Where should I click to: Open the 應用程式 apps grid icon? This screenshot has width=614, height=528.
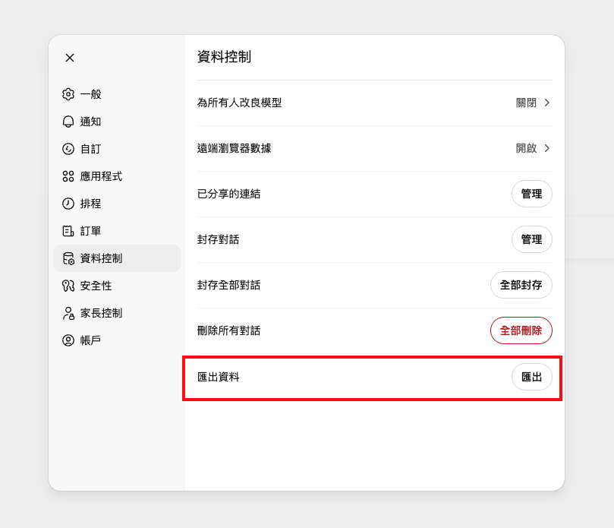(x=68, y=176)
